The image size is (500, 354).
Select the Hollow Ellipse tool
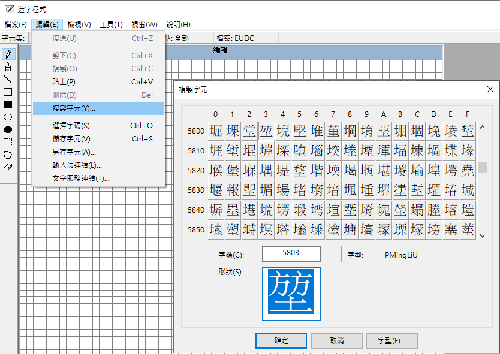8,117
